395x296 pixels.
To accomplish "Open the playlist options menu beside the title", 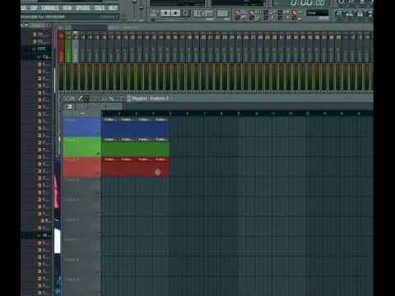I will [129, 99].
